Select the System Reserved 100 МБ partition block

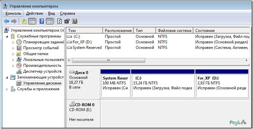pyautogui.click(x=115, y=83)
